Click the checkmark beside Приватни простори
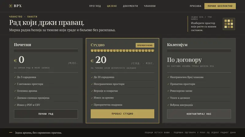The image size is (245, 137). coord(168,84)
